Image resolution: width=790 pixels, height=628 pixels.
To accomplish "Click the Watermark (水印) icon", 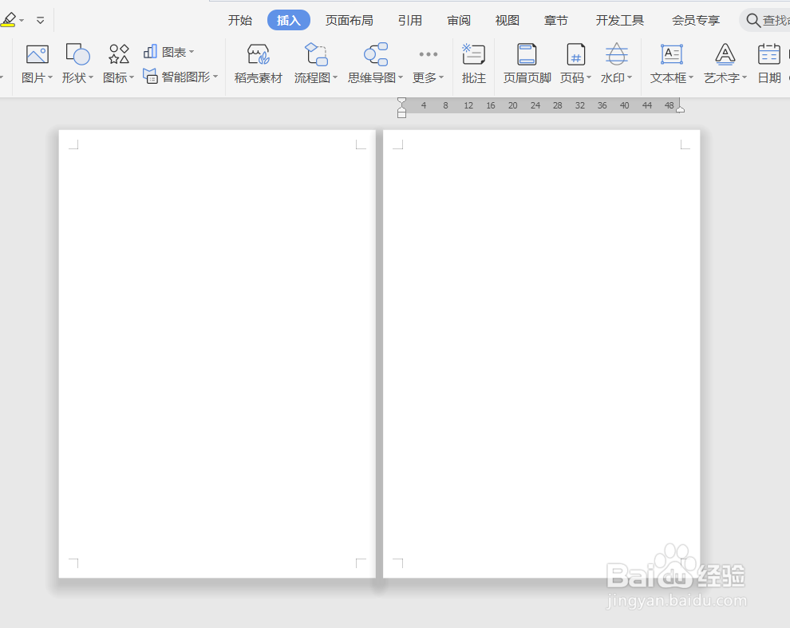I will (x=616, y=54).
